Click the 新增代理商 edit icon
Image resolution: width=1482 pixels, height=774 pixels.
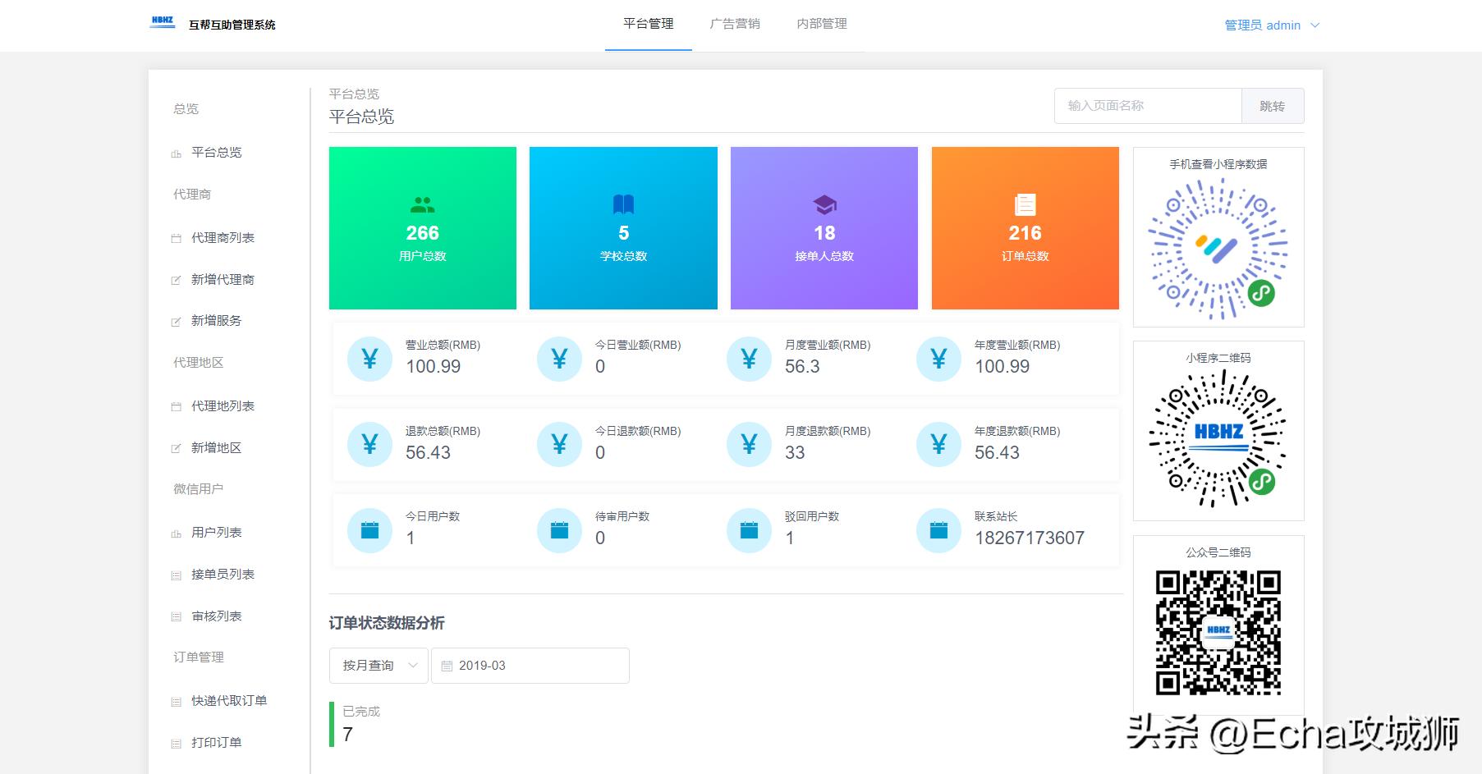pyautogui.click(x=176, y=279)
